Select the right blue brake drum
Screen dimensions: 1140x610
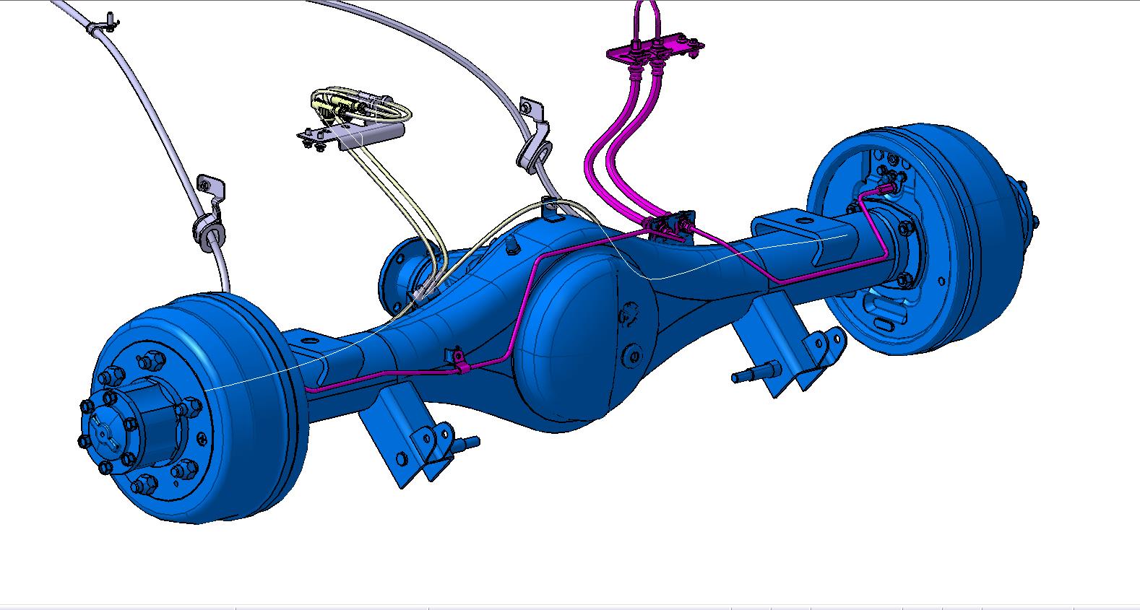921,238
